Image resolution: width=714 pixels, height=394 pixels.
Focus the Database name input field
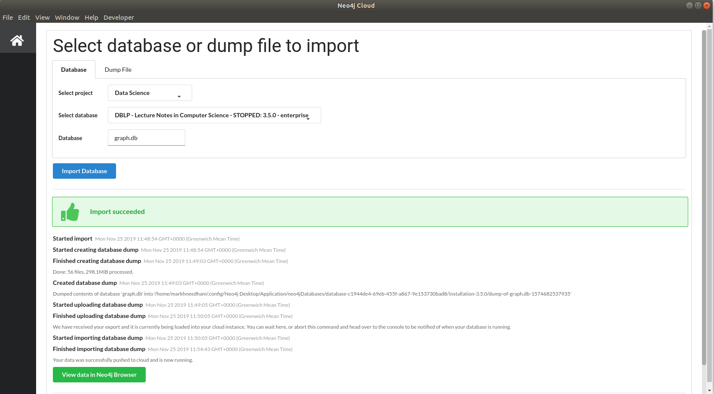[147, 137]
